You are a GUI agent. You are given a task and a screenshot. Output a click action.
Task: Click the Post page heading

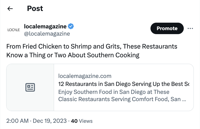pyautogui.click(x=35, y=8)
